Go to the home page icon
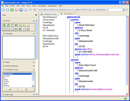The width and height of the screenshot is (130, 101). 21,10
